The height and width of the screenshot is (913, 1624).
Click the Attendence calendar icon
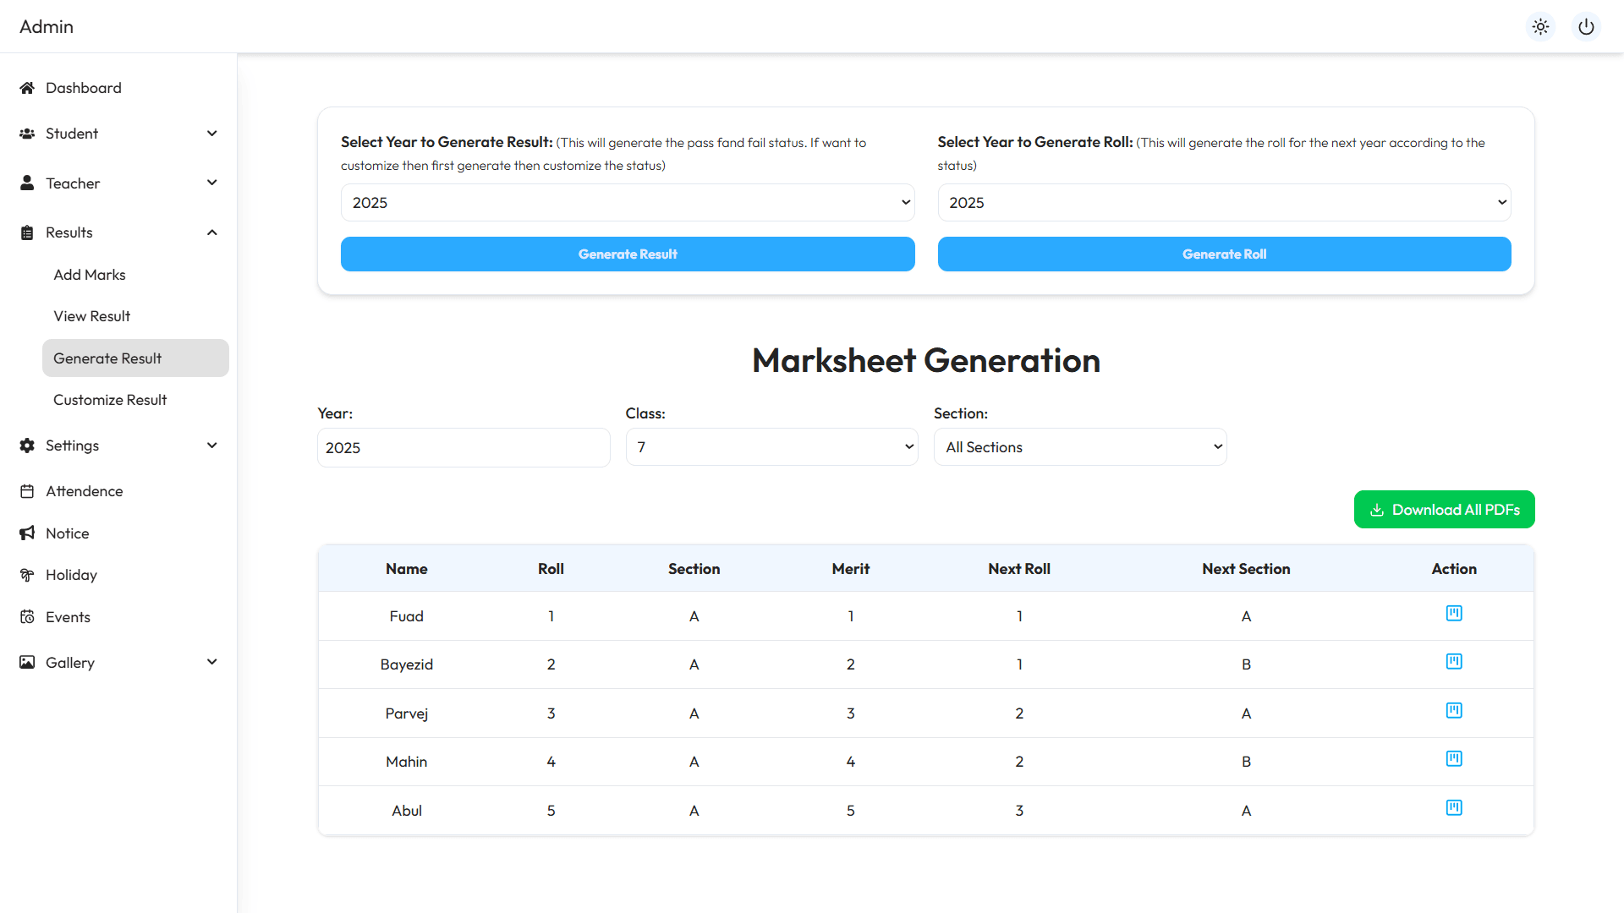(x=27, y=491)
